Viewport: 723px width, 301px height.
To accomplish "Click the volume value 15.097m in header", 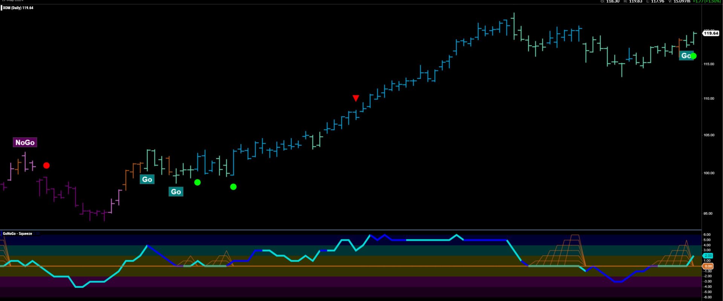I will coord(682,2).
